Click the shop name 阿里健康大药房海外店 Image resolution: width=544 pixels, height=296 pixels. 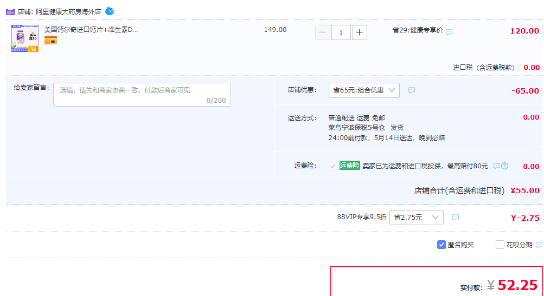[x=68, y=12]
